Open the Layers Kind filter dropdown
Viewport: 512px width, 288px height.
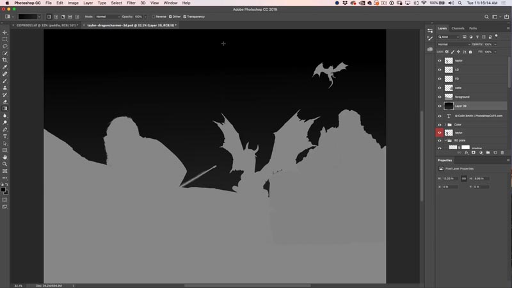[449, 37]
